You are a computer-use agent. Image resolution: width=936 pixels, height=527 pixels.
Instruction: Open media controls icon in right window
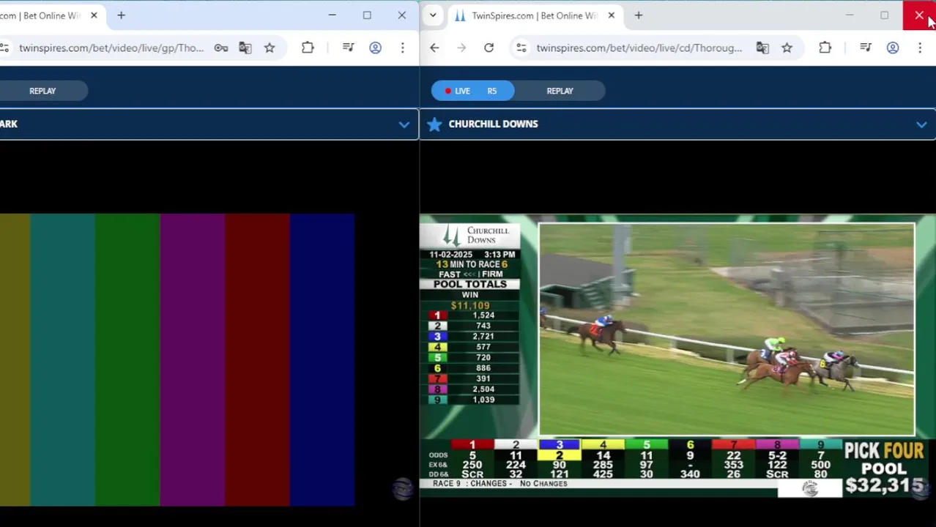866,48
